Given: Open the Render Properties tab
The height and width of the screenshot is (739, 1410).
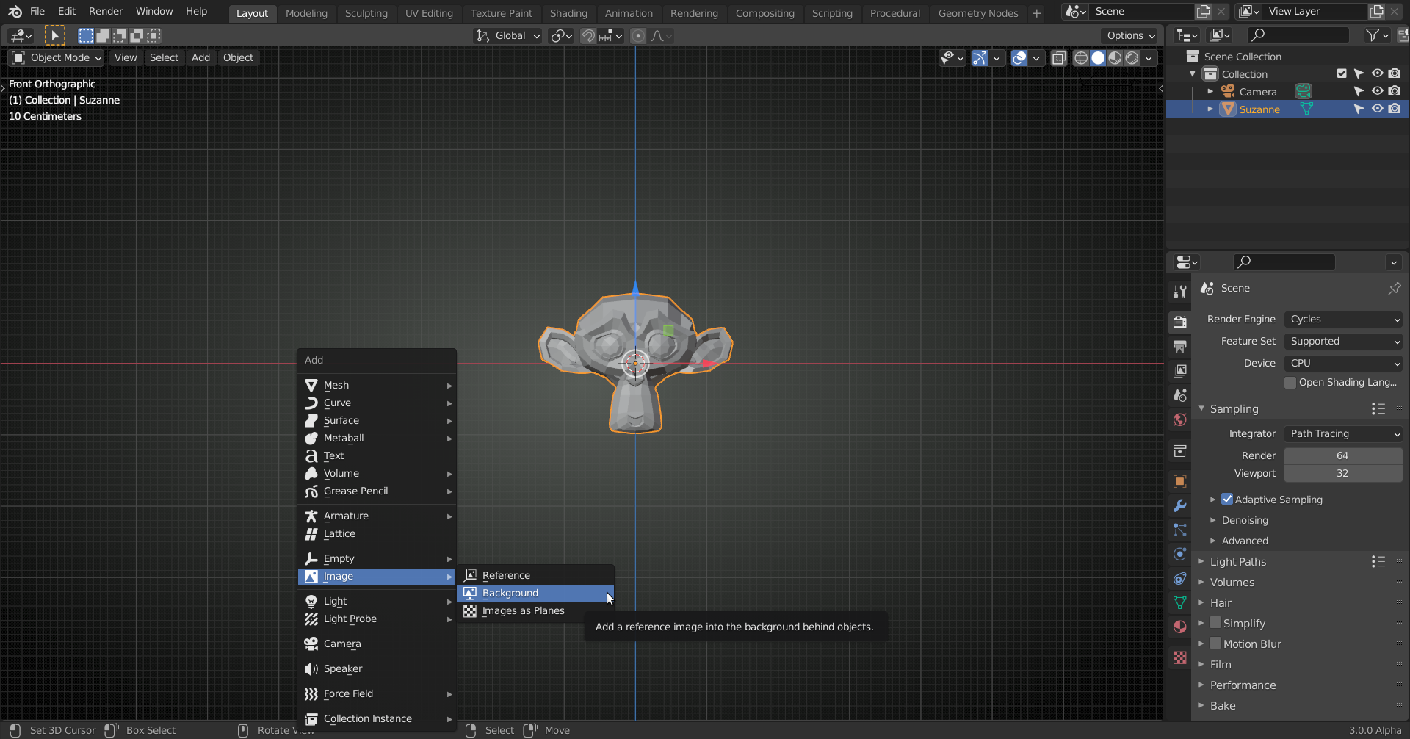Looking at the screenshot, I should tap(1179, 322).
